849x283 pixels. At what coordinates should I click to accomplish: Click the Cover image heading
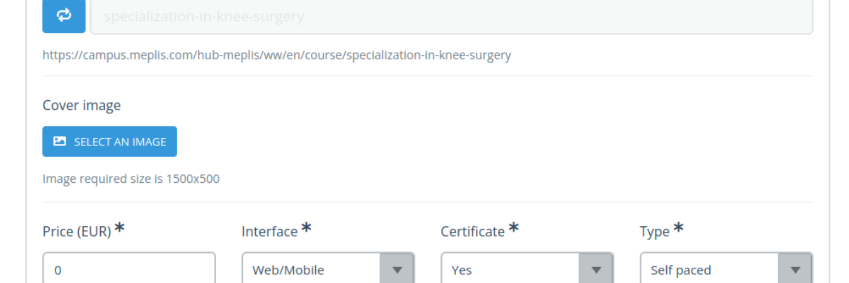[82, 106]
